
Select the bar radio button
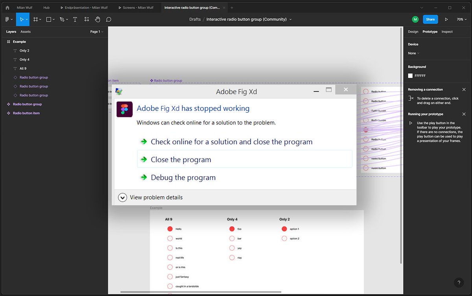[232, 238]
